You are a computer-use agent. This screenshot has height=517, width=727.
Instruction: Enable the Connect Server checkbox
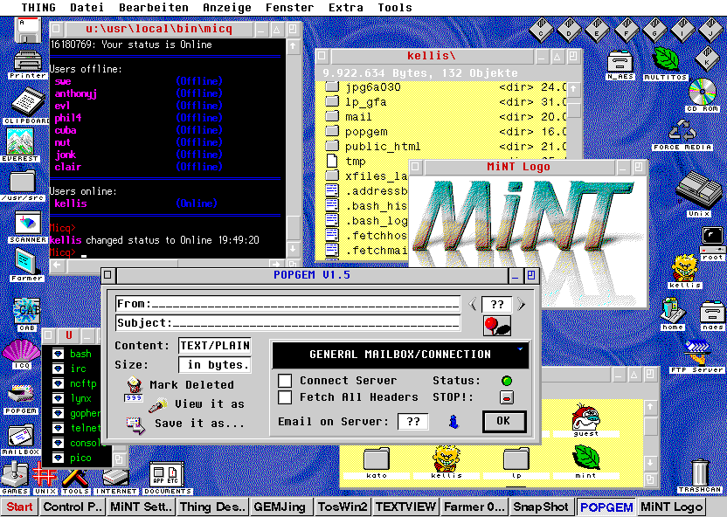coord(285,381)
